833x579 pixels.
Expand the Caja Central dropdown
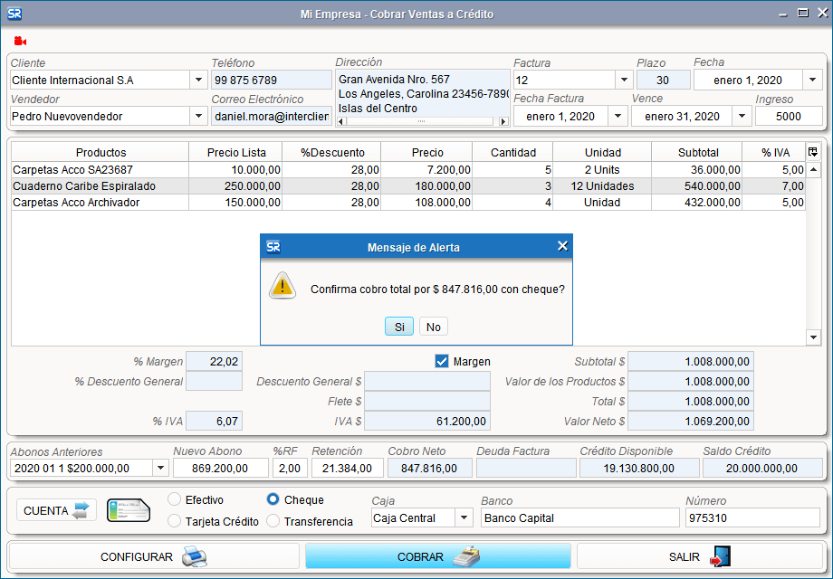[464, 517]
